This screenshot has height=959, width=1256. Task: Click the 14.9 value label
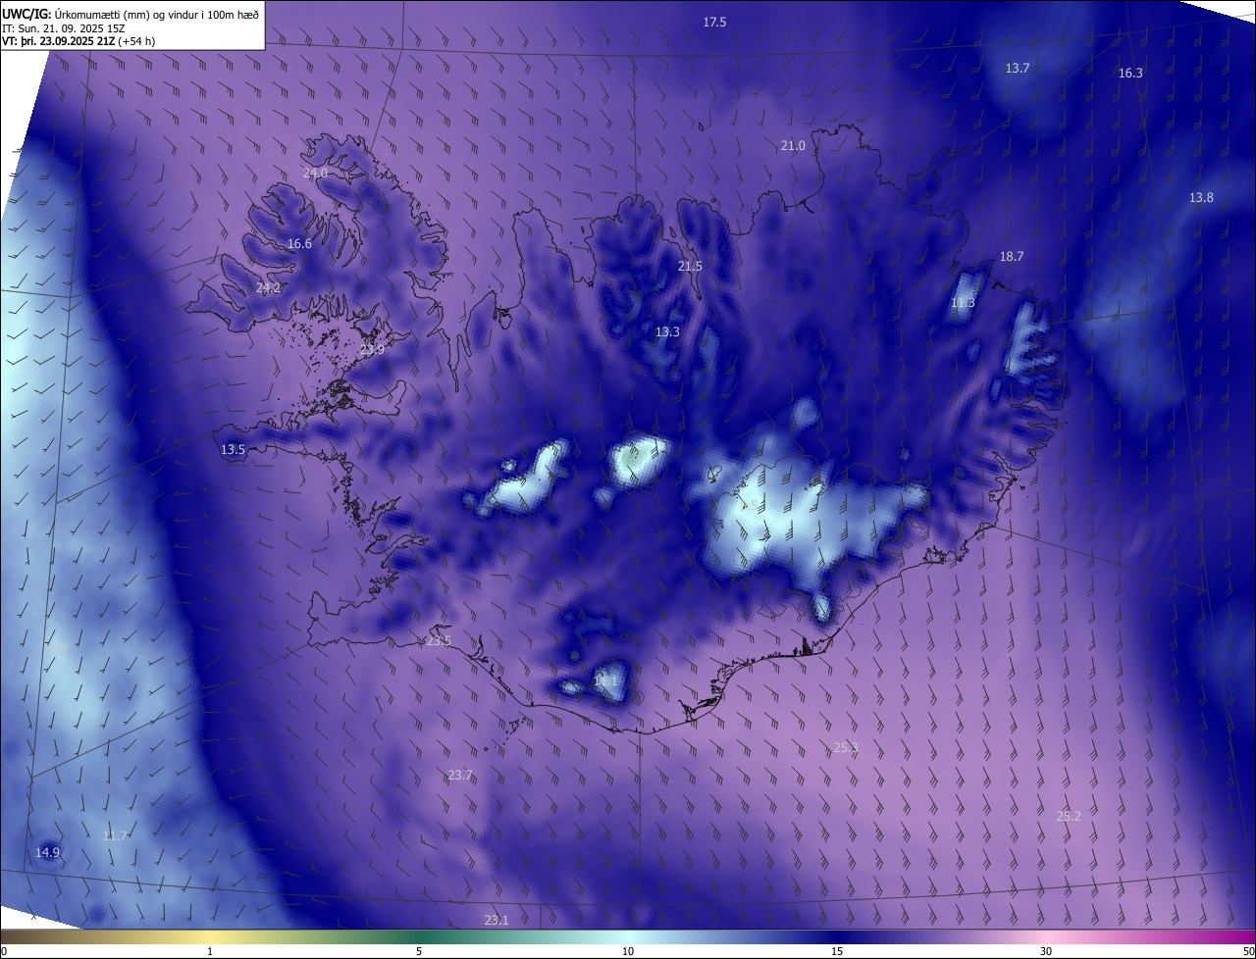(47, 852)
